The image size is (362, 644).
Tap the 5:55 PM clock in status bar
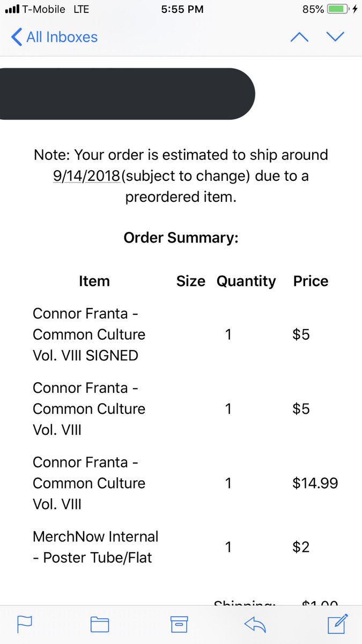pyautogui.click(x=181, y=9)
